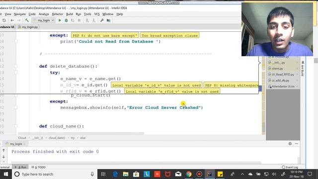Start debugging with the green bug icon

tap(66, 20)
